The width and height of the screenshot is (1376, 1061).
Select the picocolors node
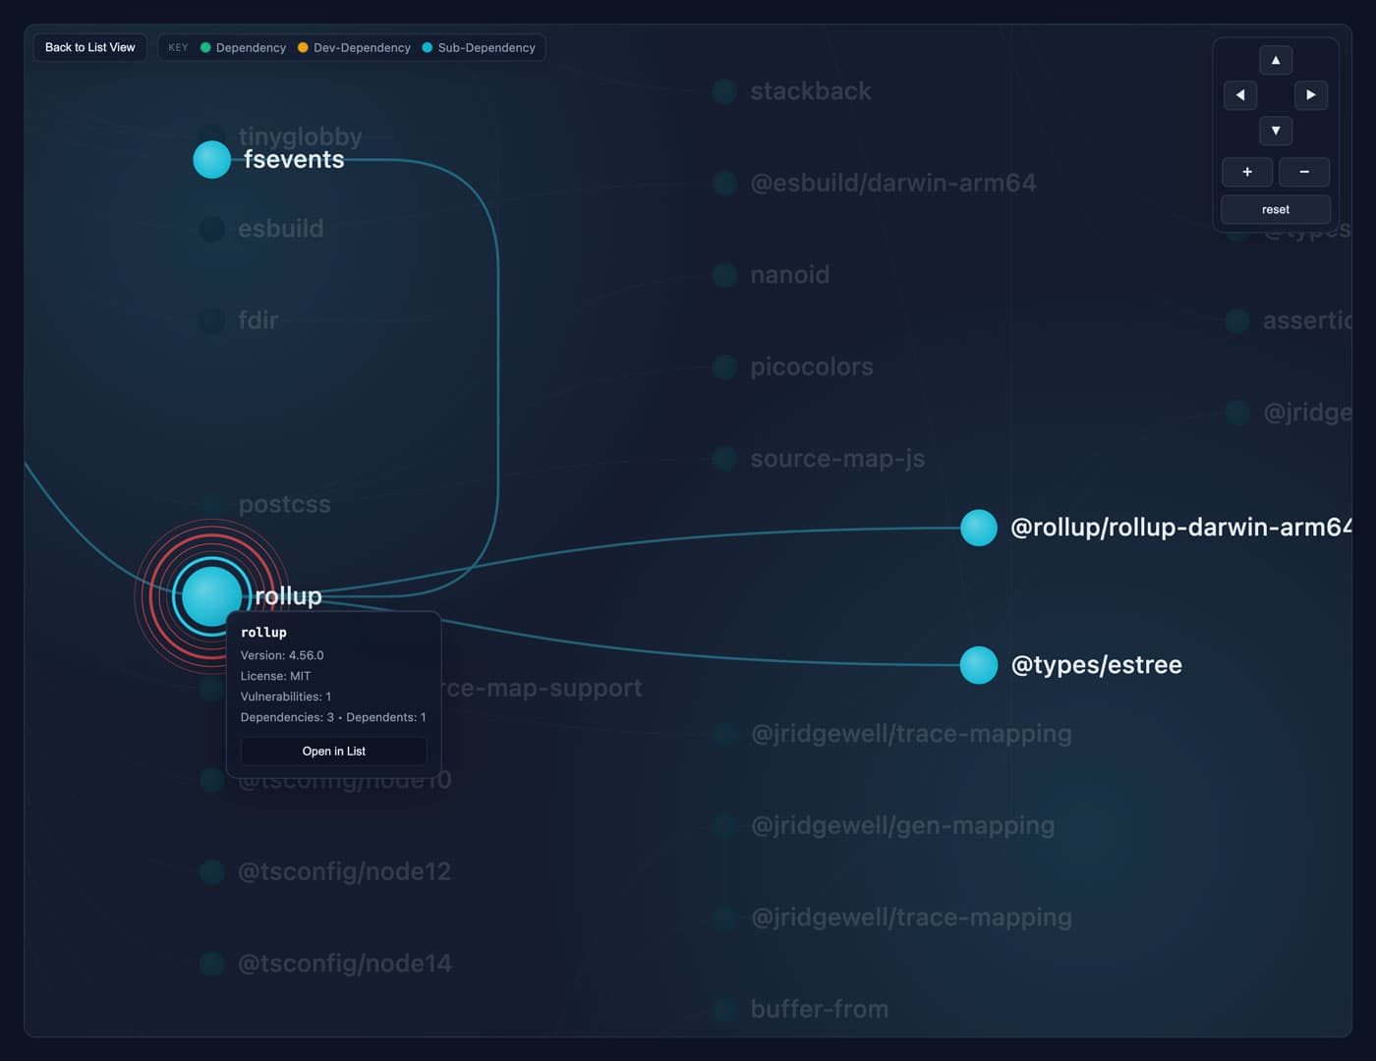723,366
